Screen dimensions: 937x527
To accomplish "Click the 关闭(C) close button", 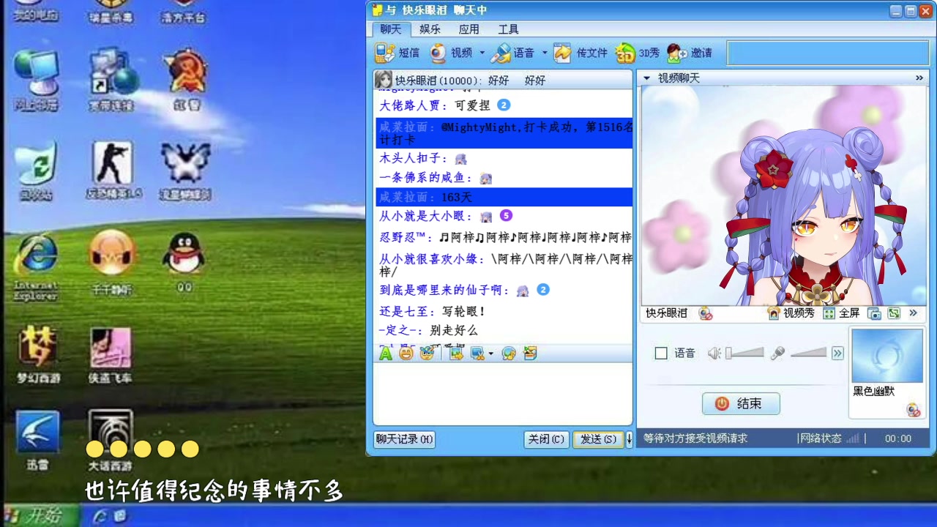I will [x=546, y=439].
